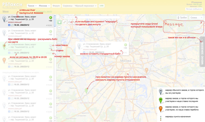Click the magnifier icon in the map search

click(63, 17)
